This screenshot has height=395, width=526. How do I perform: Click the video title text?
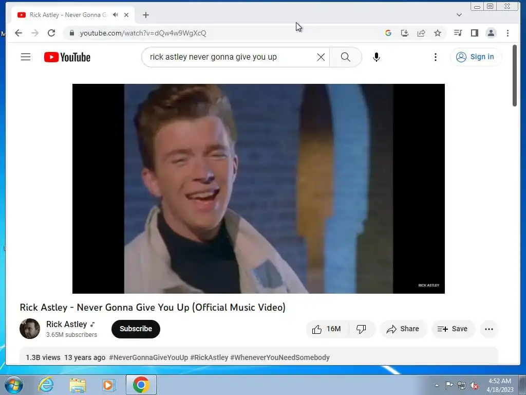tap(153, 308)
